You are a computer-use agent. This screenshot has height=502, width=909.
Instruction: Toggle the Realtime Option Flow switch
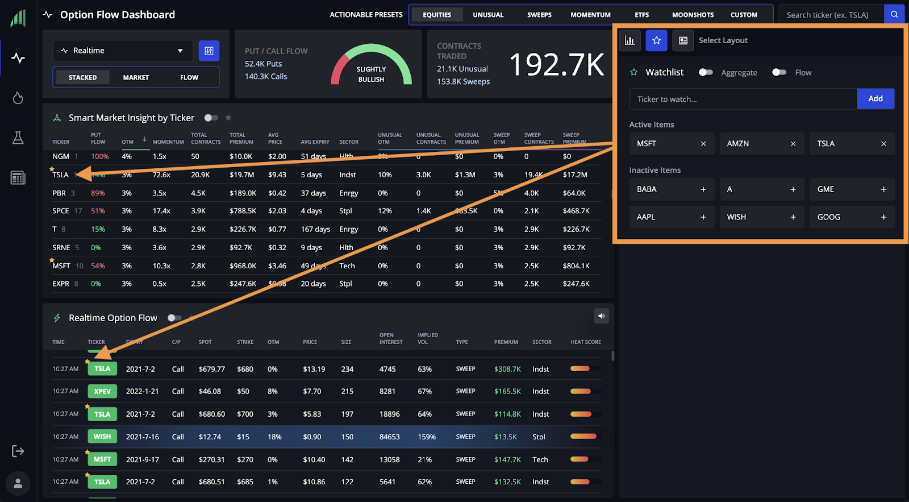pyautogui.click(x=174, y=318)
